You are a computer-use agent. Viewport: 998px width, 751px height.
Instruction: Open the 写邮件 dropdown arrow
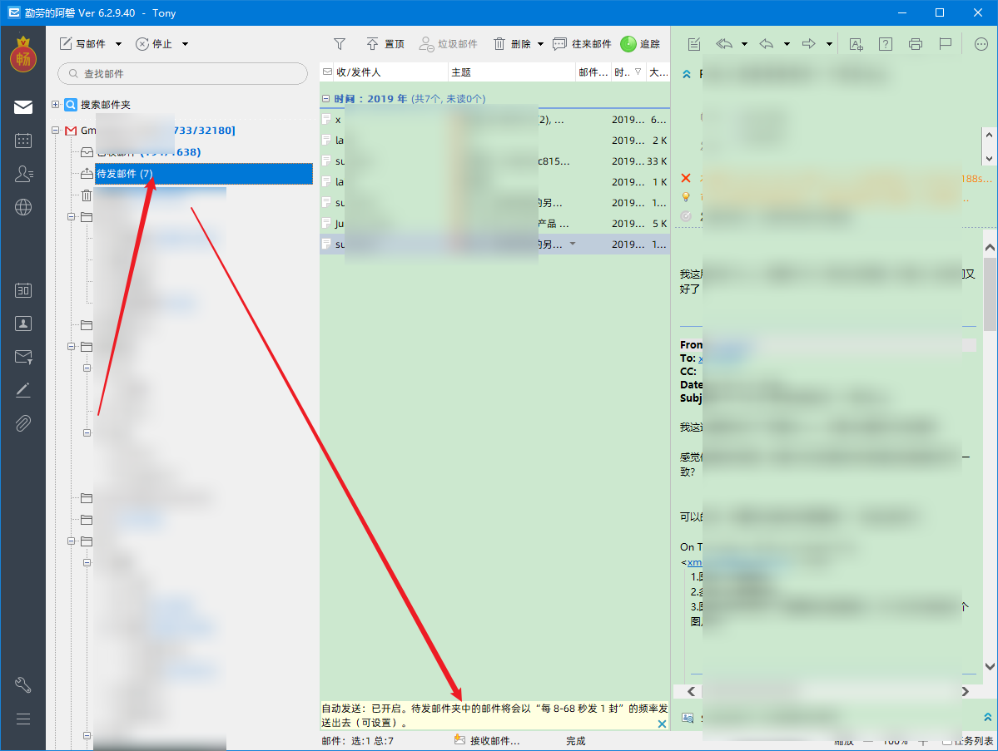[118, 44]
